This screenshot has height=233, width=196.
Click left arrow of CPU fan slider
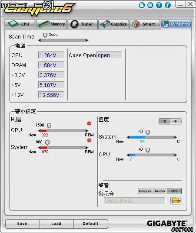[x=40, y=131]
